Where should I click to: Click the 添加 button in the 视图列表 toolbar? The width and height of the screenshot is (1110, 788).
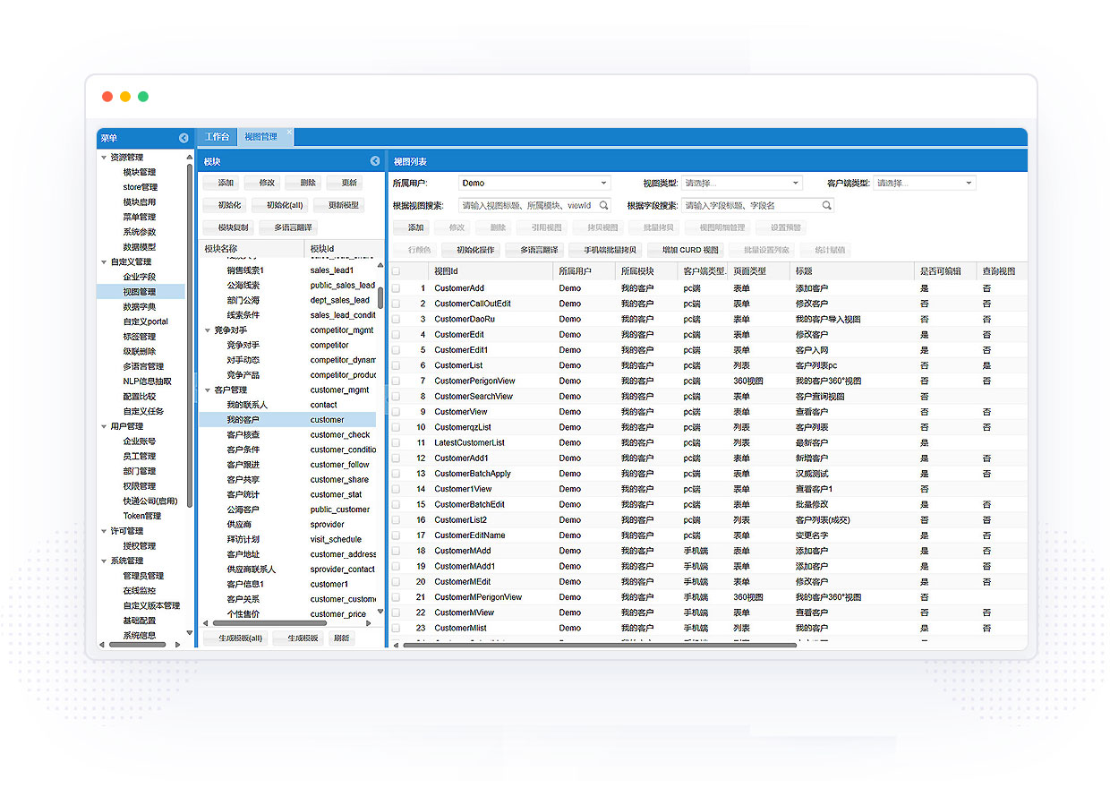click(x=411, y=227)
